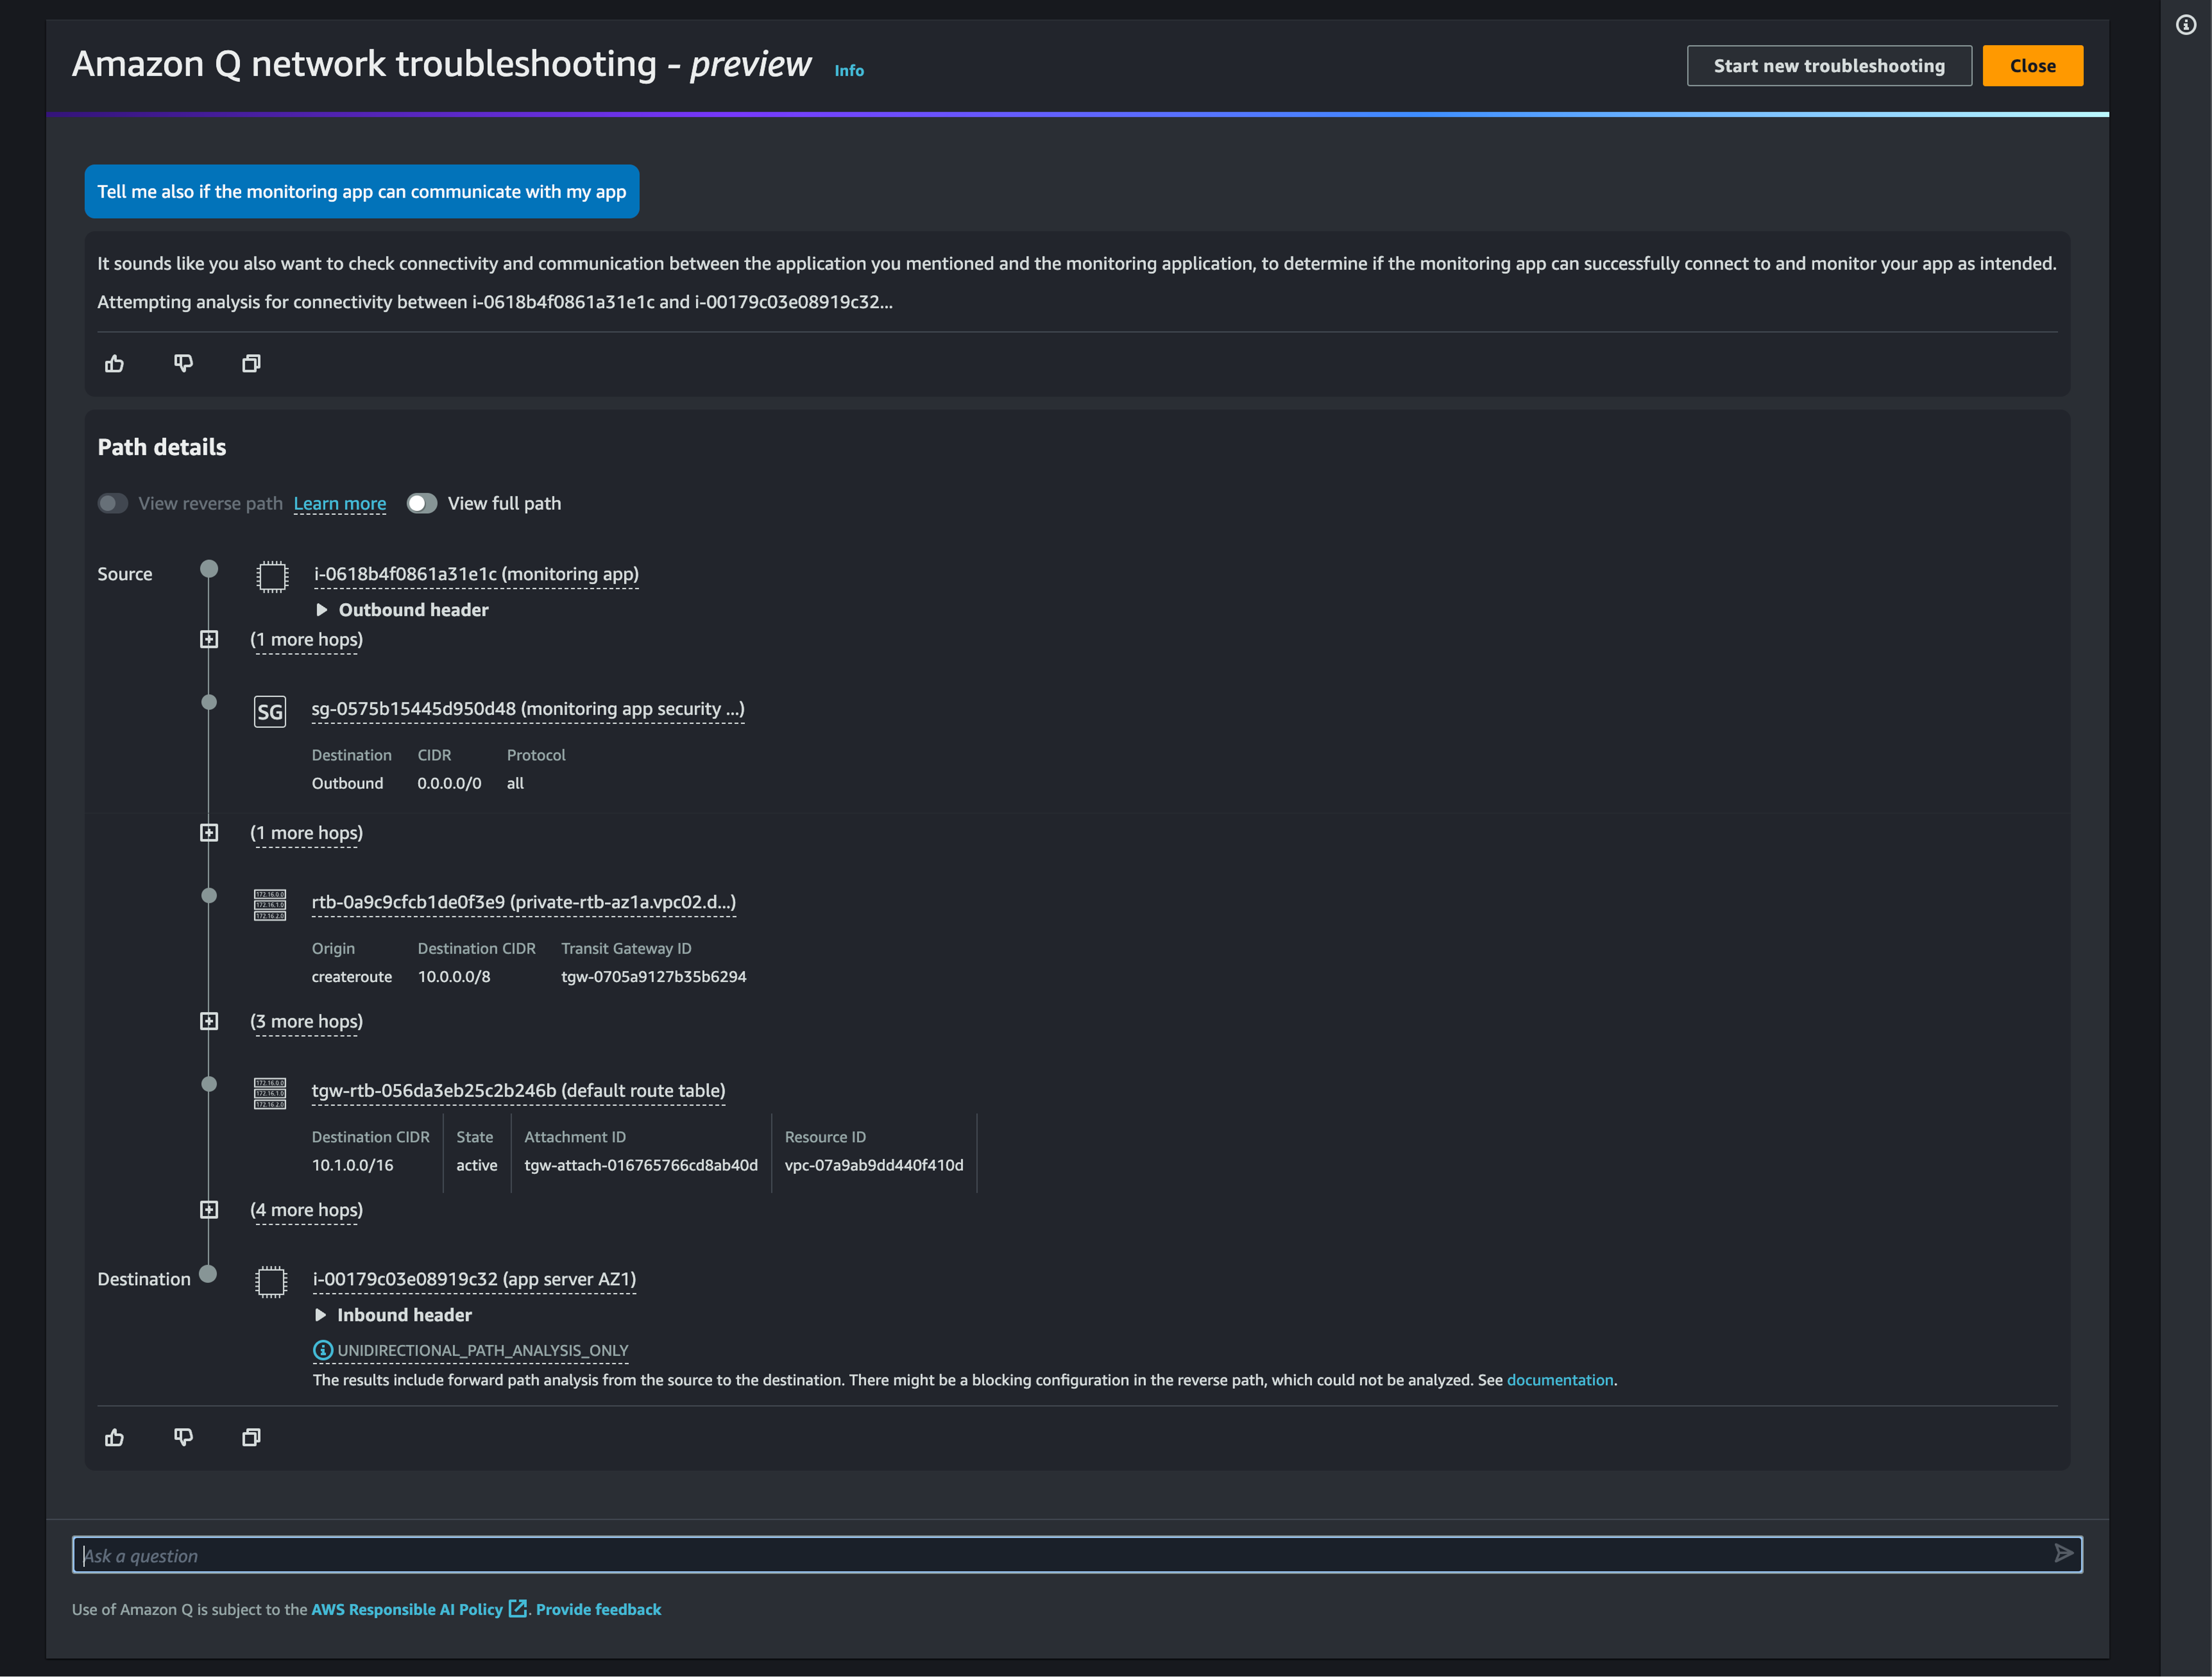Screen dimensions: 2212x1677
Task: Open the info panel icon at top right
Action: coord(2186,25)
